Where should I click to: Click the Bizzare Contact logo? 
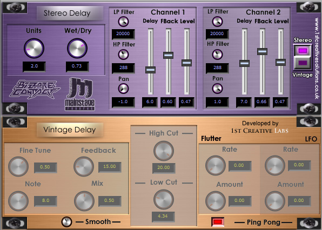[35, 89]
